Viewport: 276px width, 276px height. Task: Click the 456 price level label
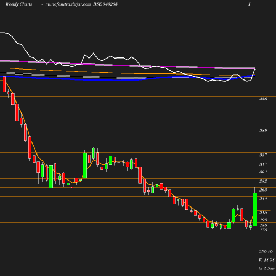pyautogui.click(x=263, y=99)
